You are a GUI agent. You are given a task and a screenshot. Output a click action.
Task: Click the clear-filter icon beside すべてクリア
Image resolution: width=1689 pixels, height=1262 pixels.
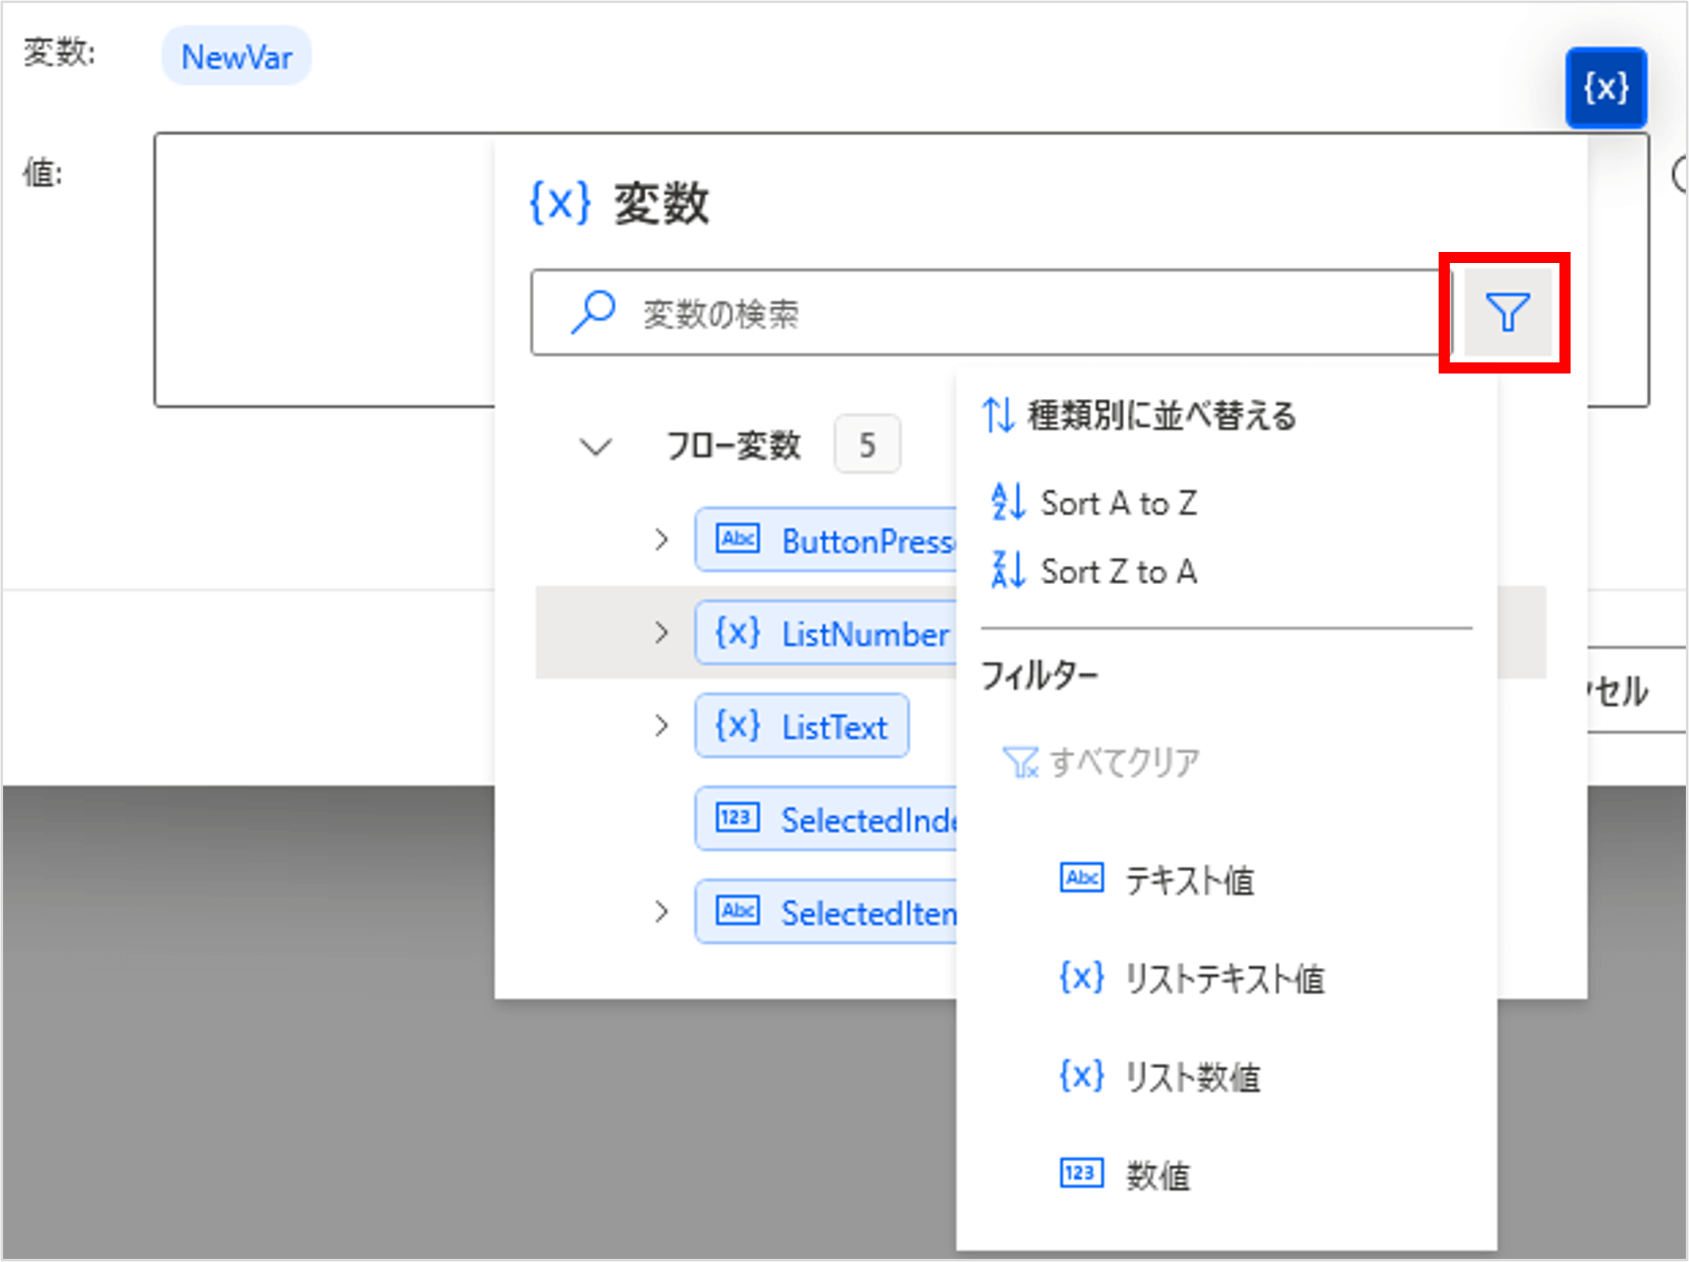pos(1021,761)
